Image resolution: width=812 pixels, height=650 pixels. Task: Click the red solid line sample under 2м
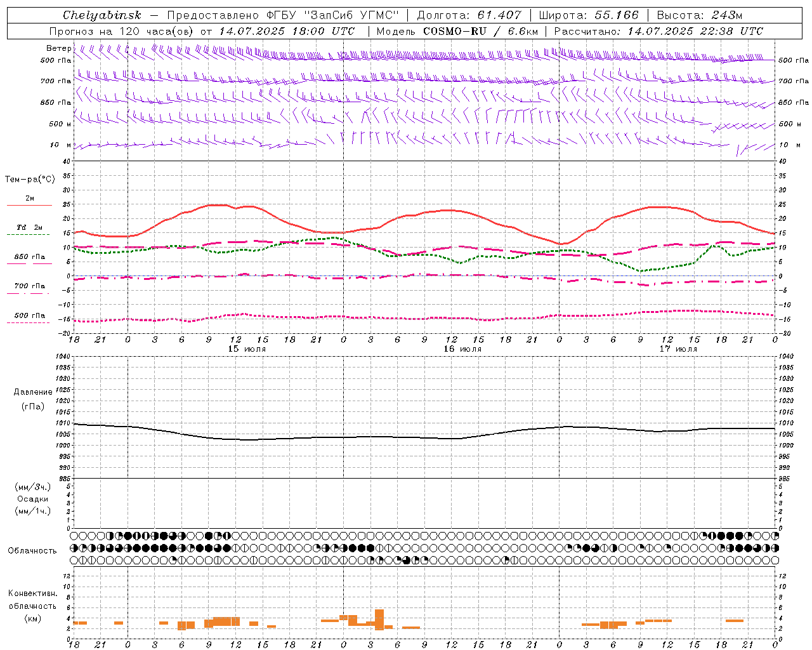point(29,206)
